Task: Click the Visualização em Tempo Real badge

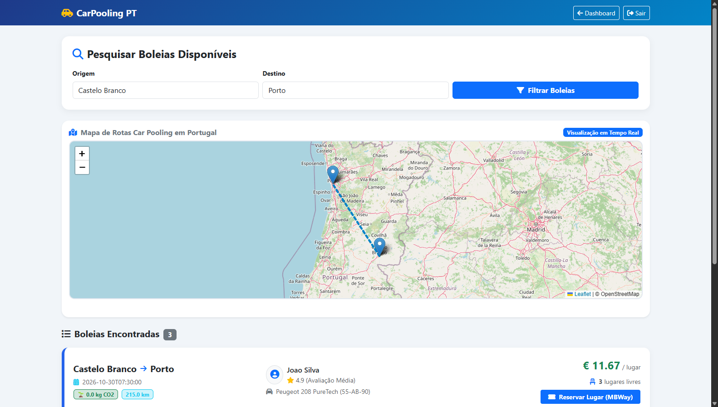Action: point(603,132)
